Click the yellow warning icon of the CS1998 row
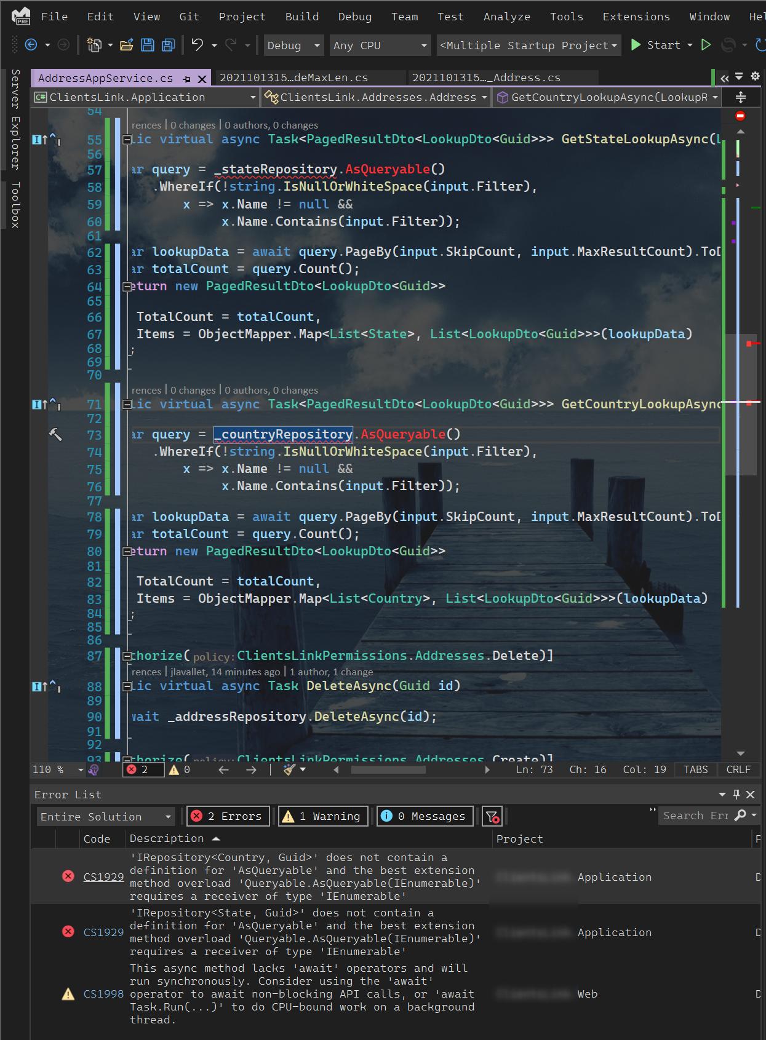Image resolution: width=766 pixels, height=1040 pixels. pos(68,994)
